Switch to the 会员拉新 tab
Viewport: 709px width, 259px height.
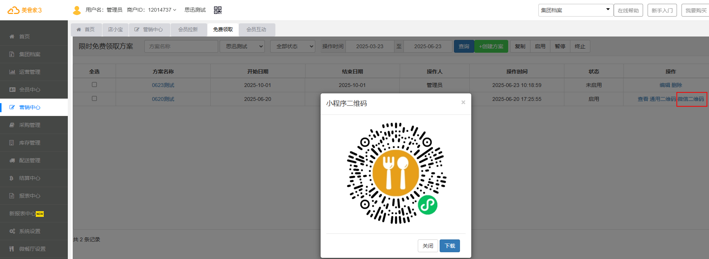click(188, 29)
